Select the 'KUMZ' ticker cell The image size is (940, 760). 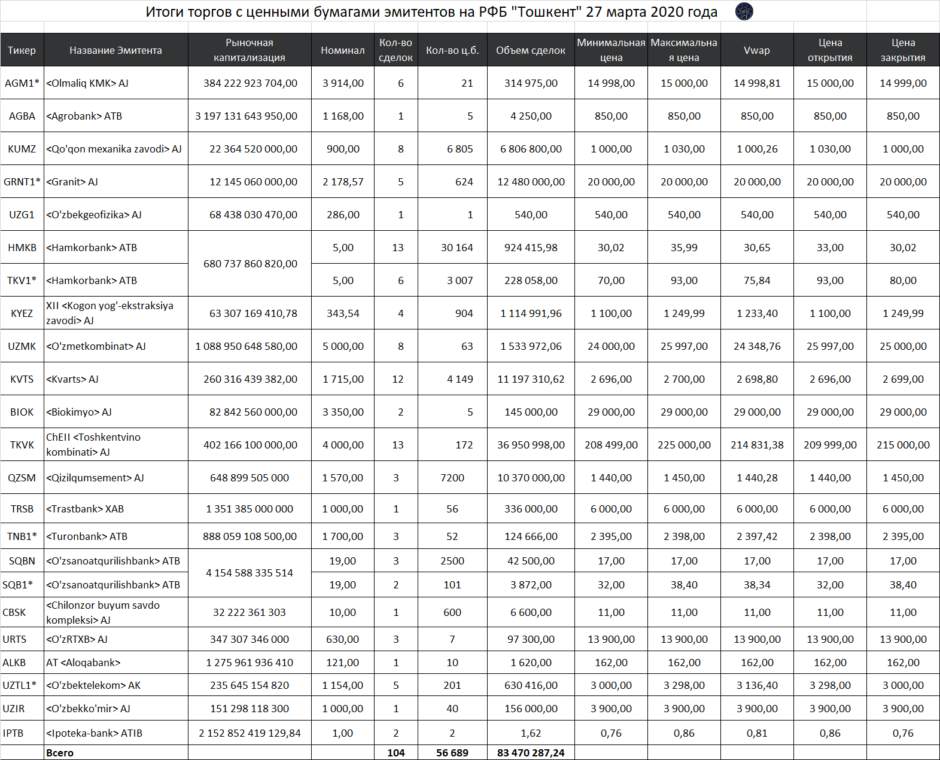point(22,149)
